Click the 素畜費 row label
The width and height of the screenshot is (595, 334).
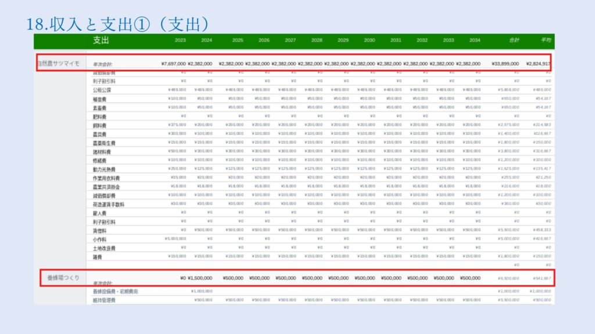point(100,108)
